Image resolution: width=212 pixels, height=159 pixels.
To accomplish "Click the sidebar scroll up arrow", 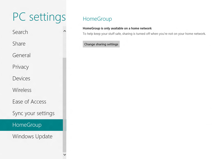I will pos(65,31).
